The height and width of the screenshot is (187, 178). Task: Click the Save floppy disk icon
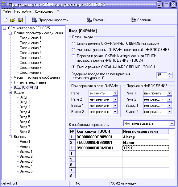[x=21, y=20]
